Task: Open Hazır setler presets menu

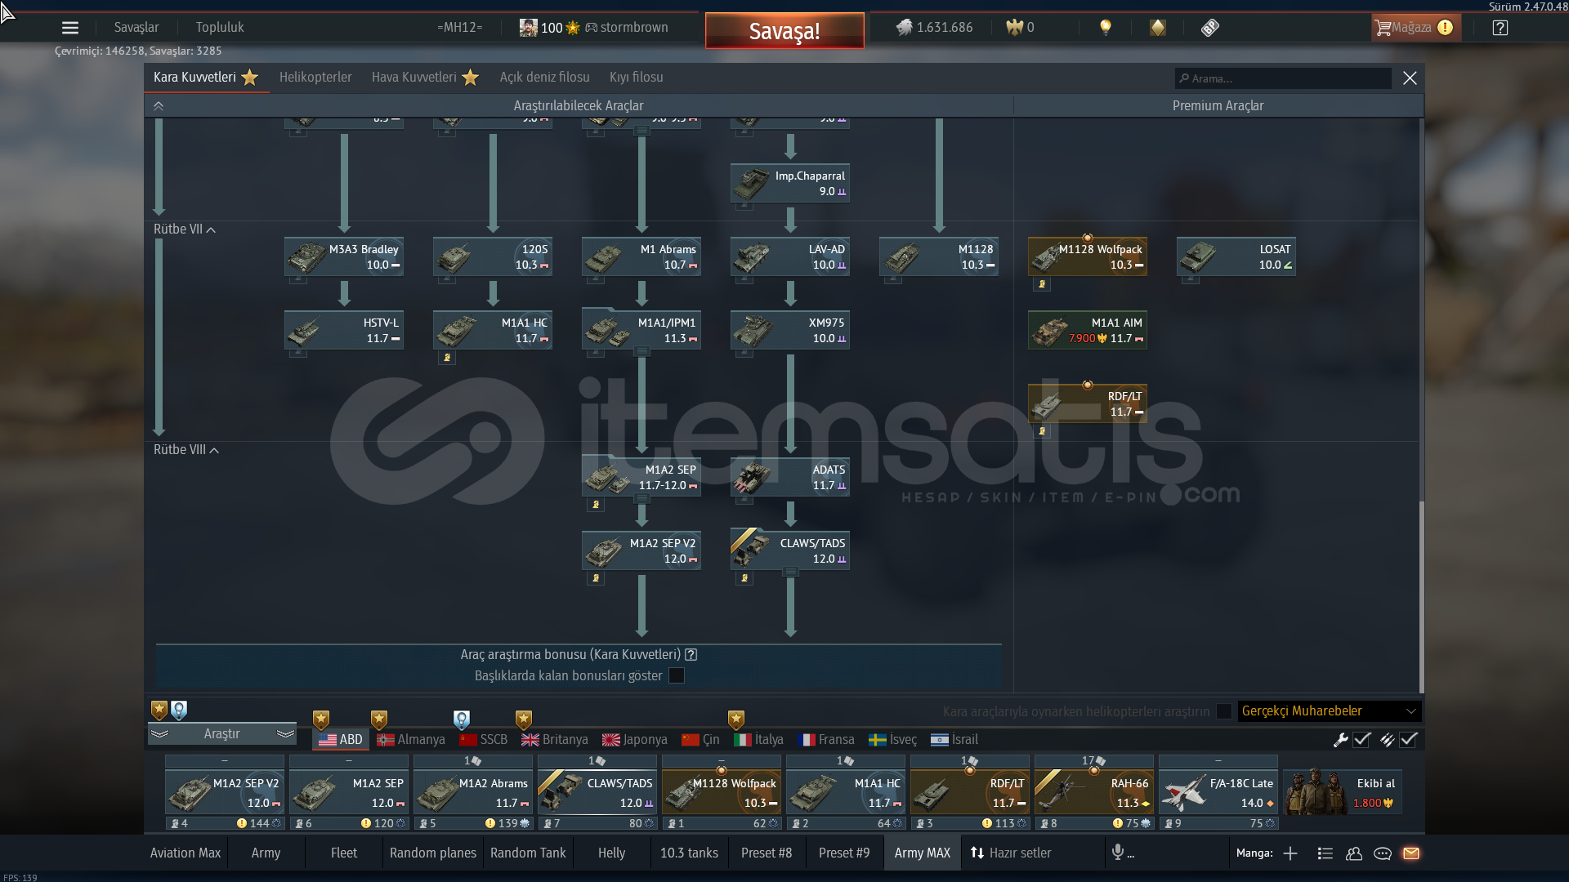Action: (x=1011, y=853)
